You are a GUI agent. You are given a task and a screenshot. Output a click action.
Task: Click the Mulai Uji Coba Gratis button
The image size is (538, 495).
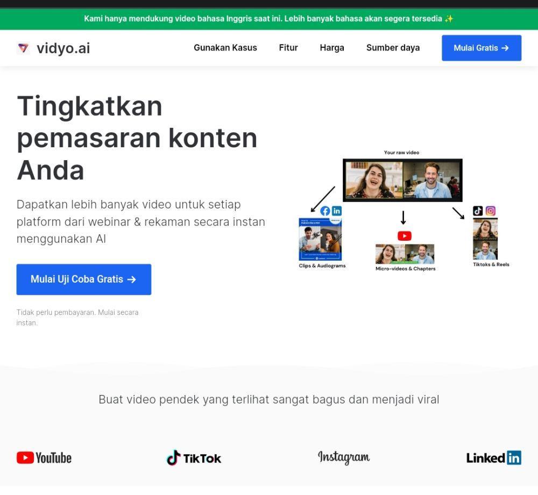click(84, 279)
